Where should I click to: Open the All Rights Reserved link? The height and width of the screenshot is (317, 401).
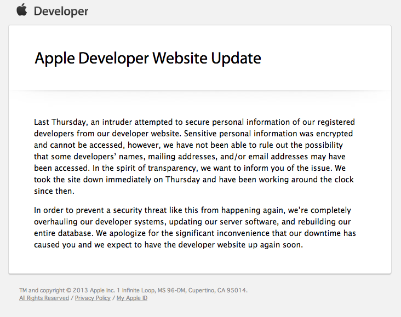(x=44, y=298)
